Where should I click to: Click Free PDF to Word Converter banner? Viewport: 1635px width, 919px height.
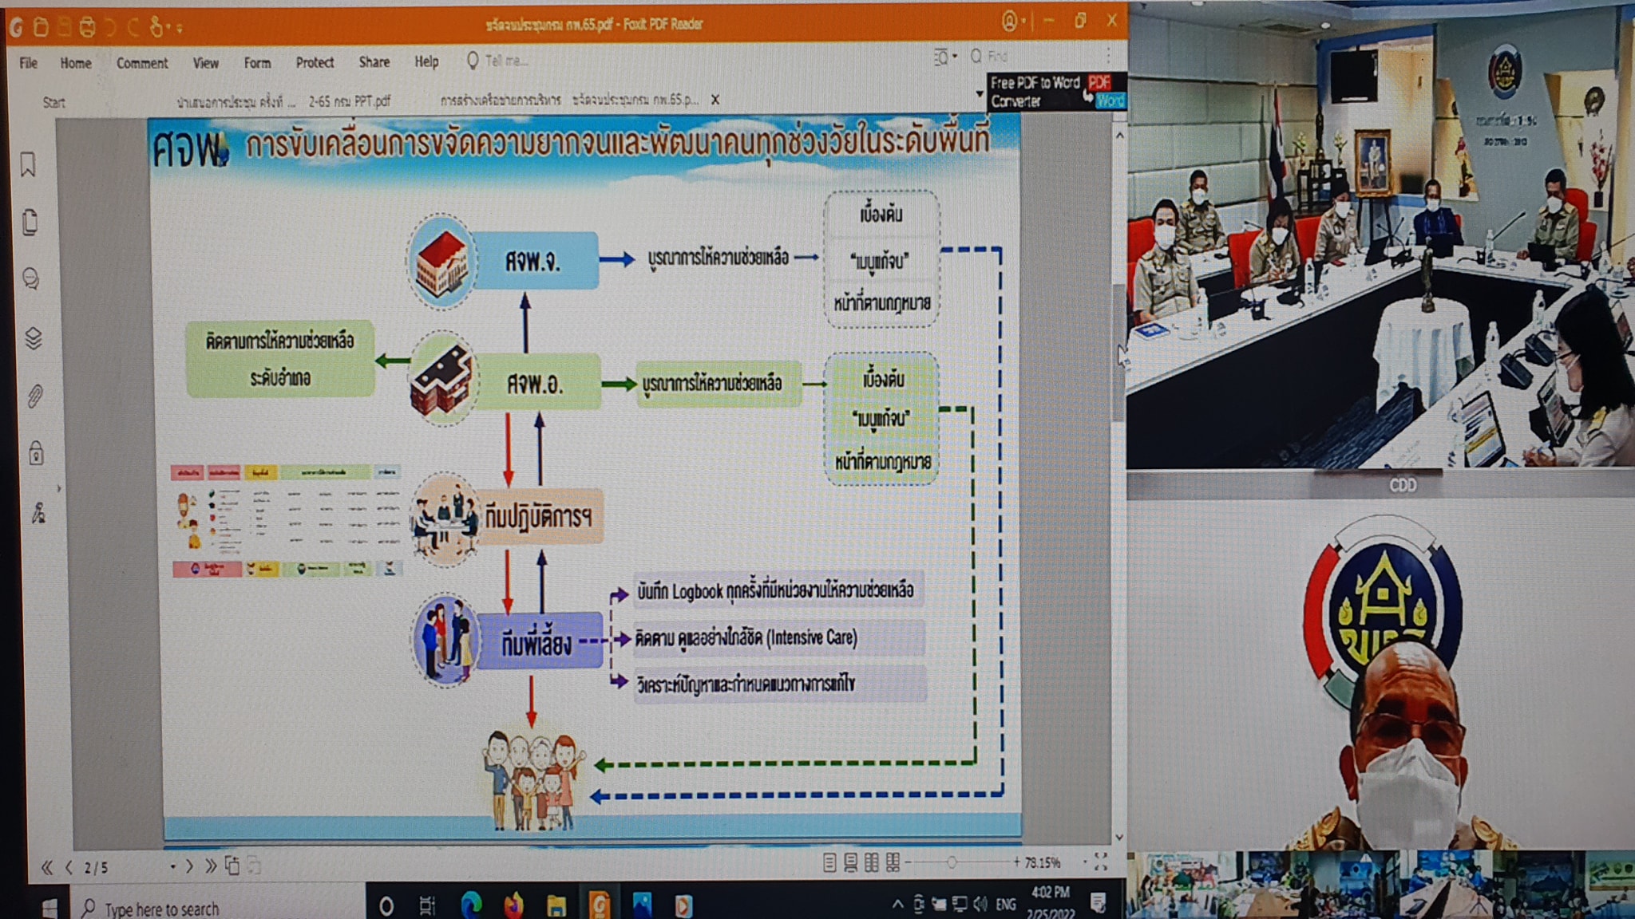[x=1055, y=92]
